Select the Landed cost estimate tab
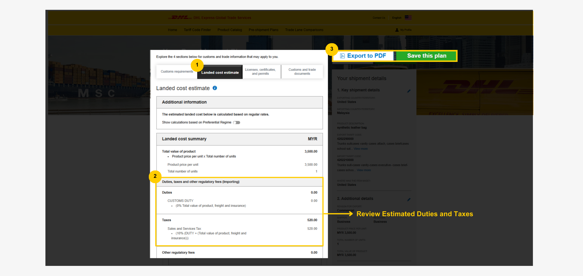583x276 pixels. point(220,72)
